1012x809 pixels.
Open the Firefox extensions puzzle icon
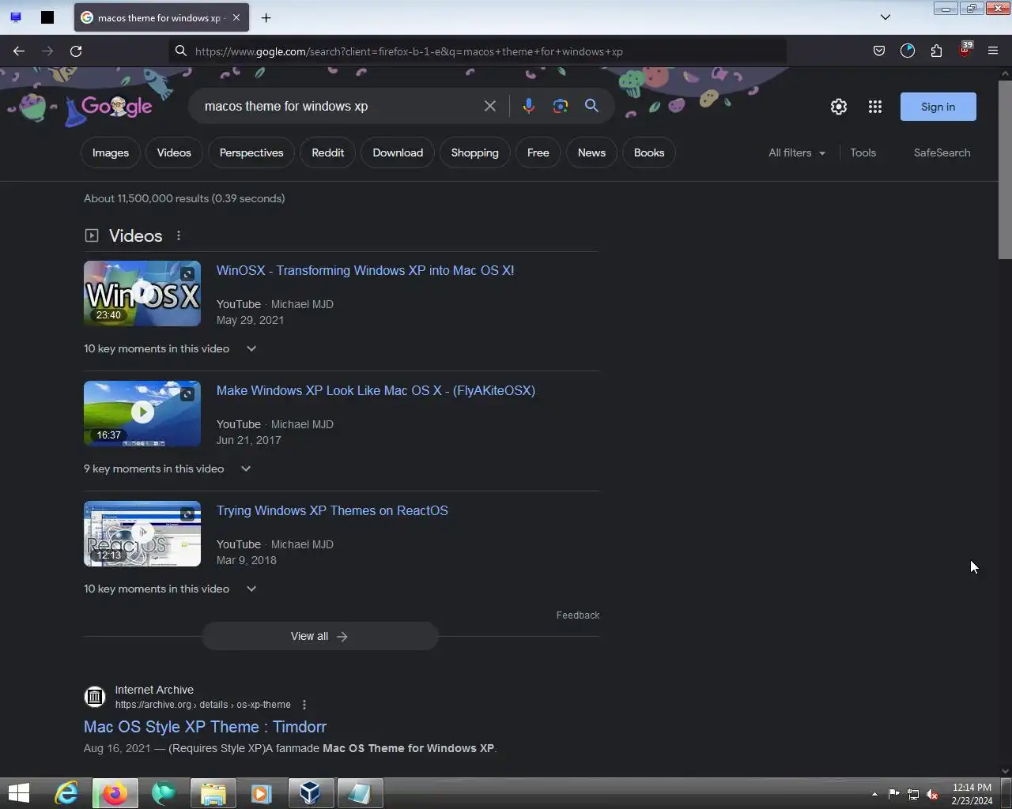click(936, 51)
